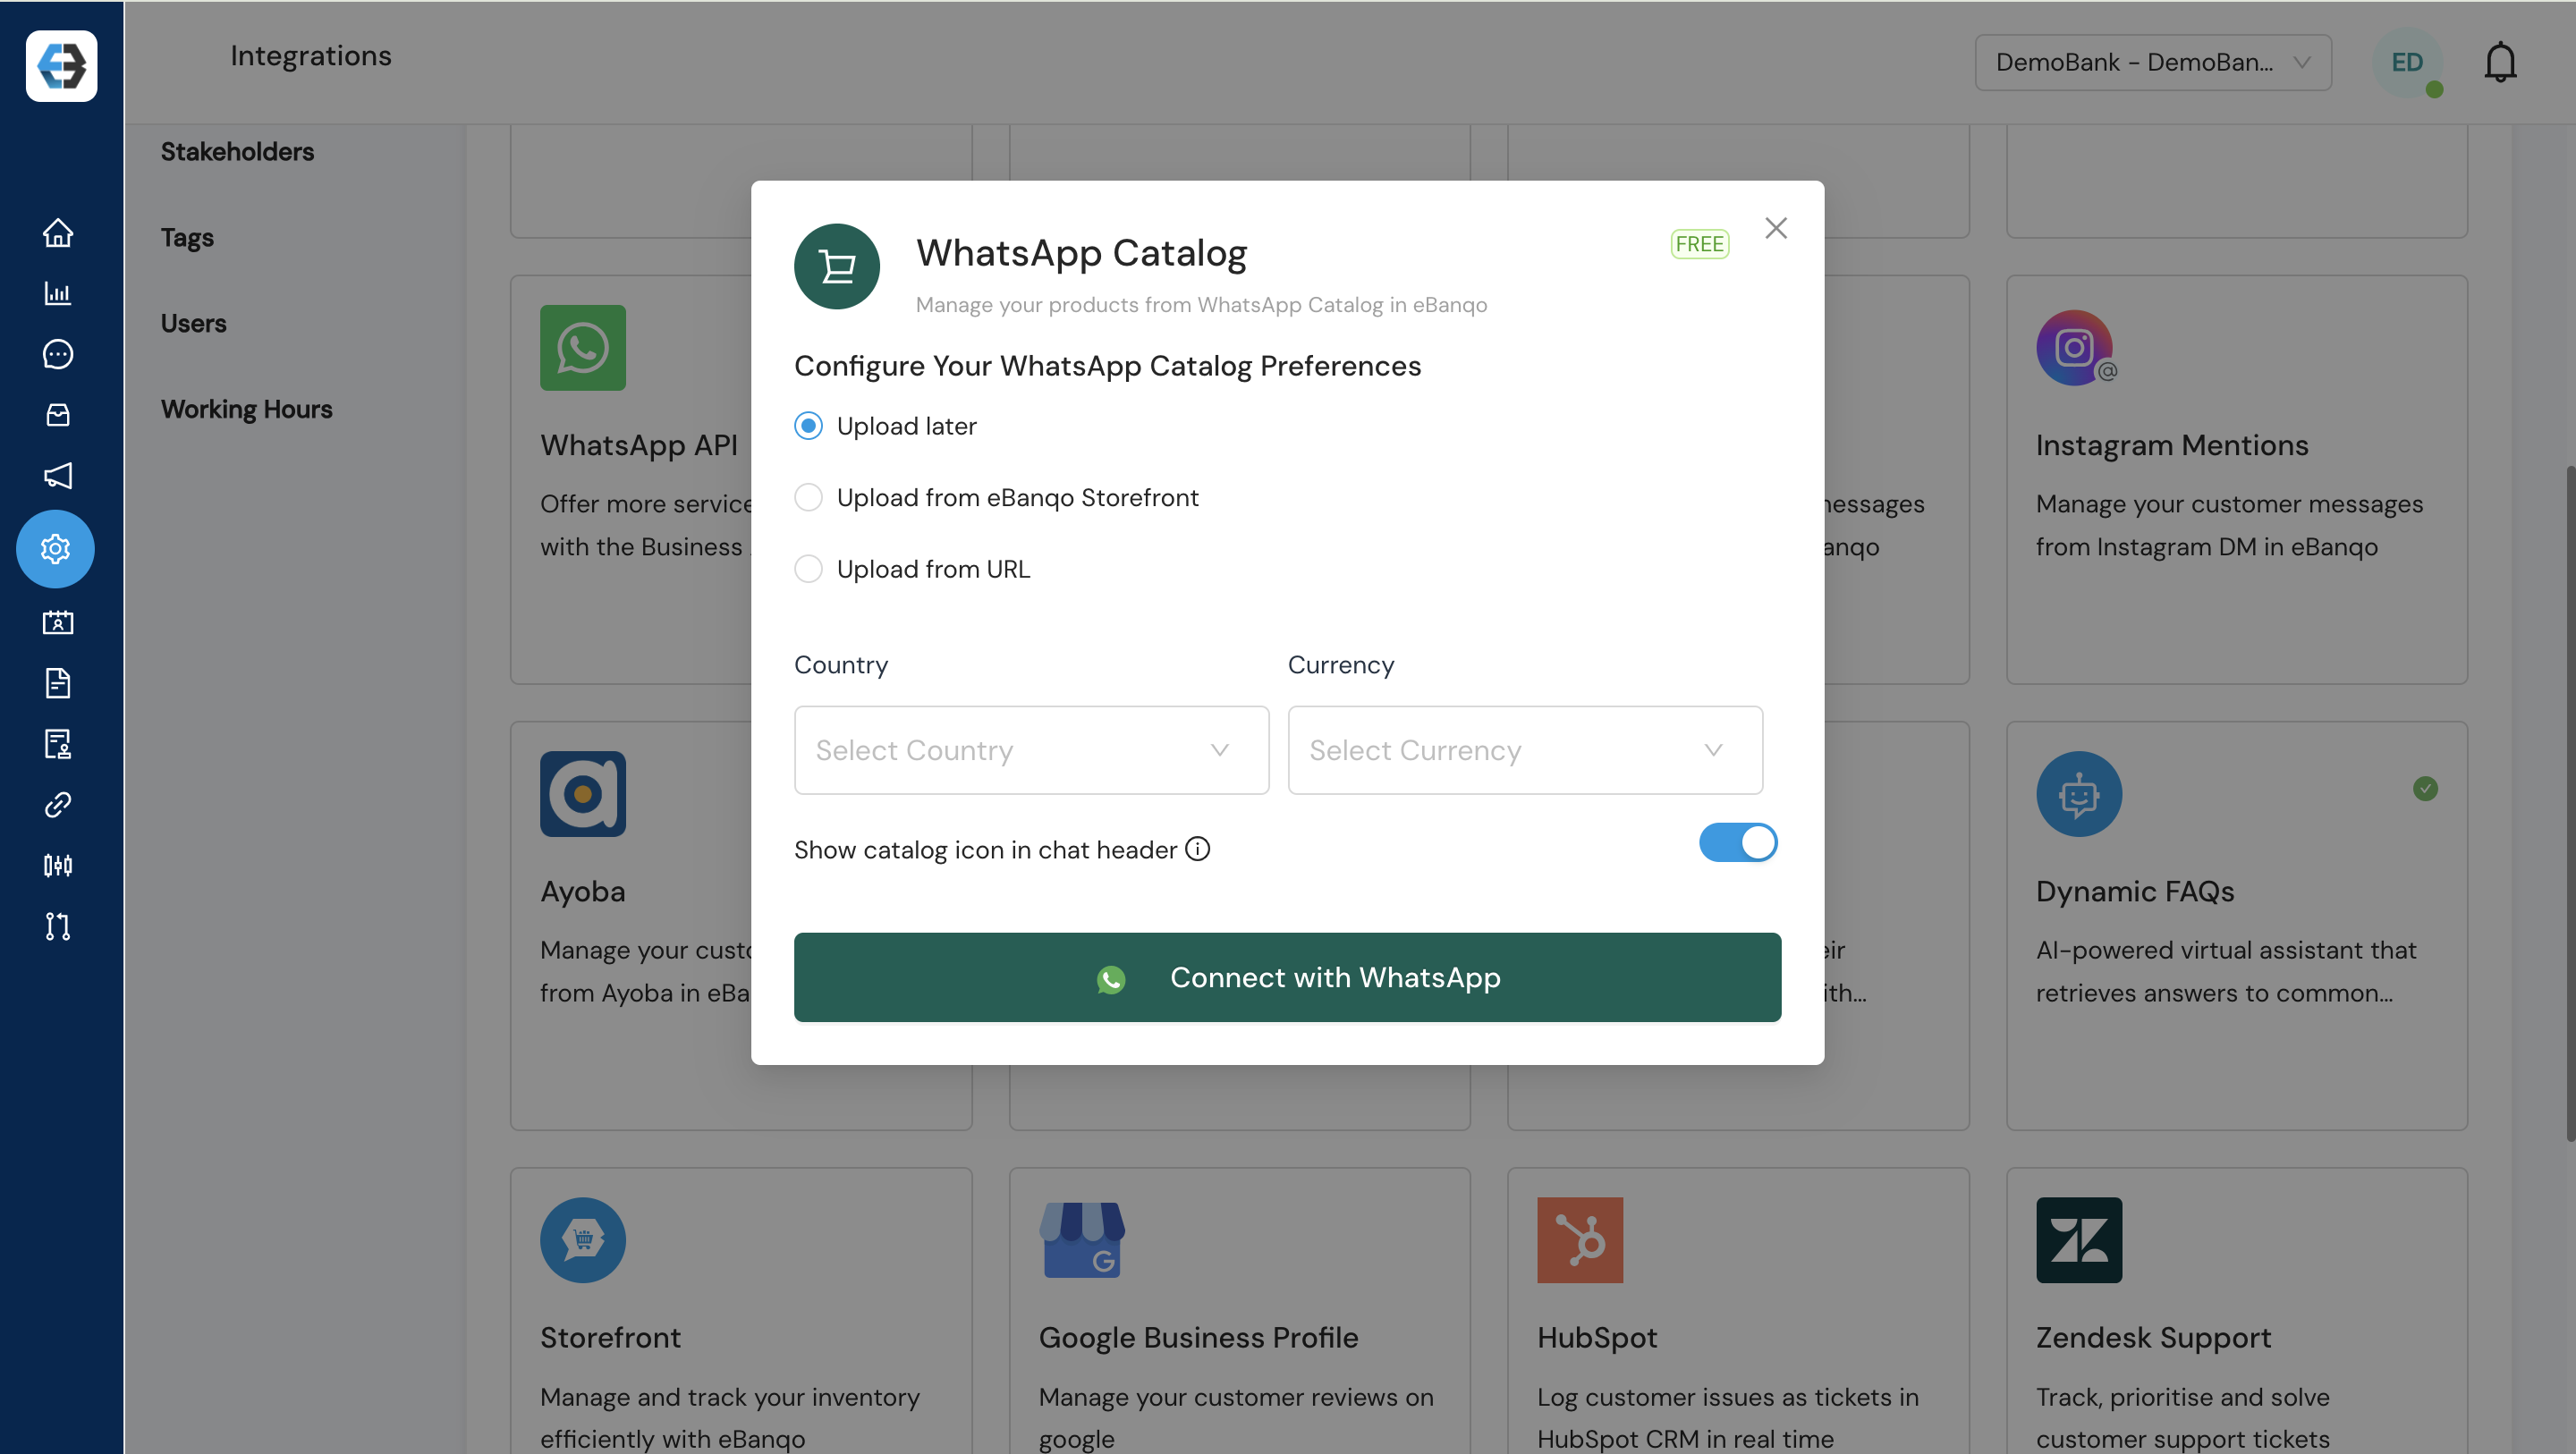Select Upload from eBanqo Storefront radio
The height and width of the screenshot is (1454, 2576).
[808, 497]
